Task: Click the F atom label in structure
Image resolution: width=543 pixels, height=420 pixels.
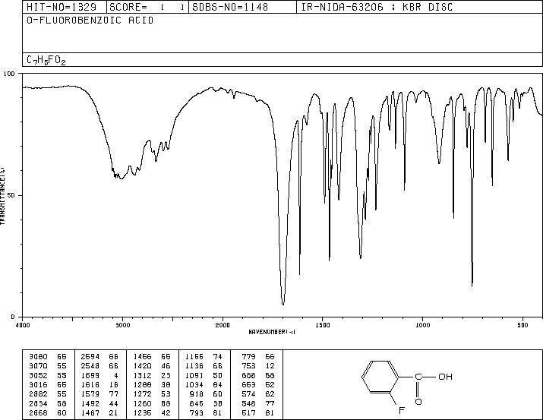Action: point(401,411)
